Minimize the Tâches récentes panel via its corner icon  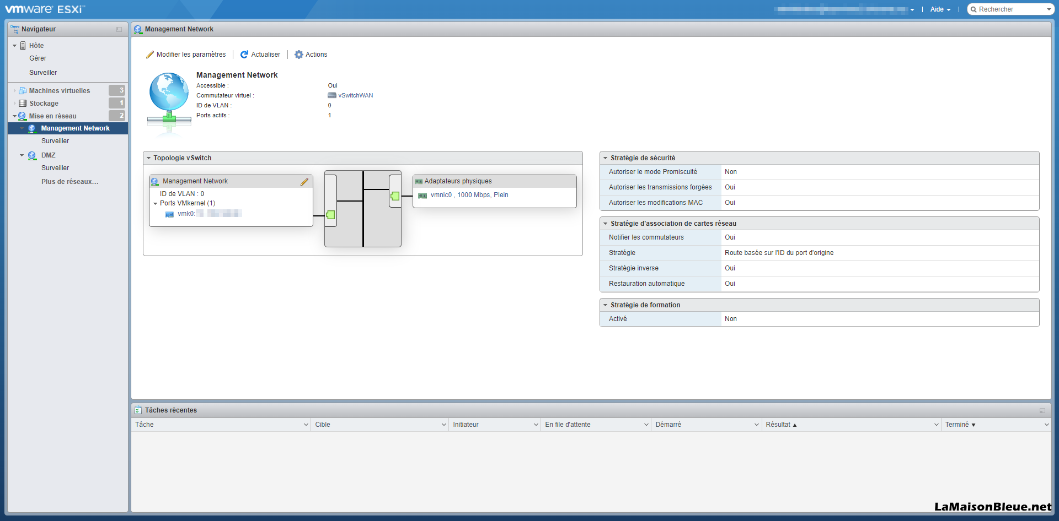1042,410
